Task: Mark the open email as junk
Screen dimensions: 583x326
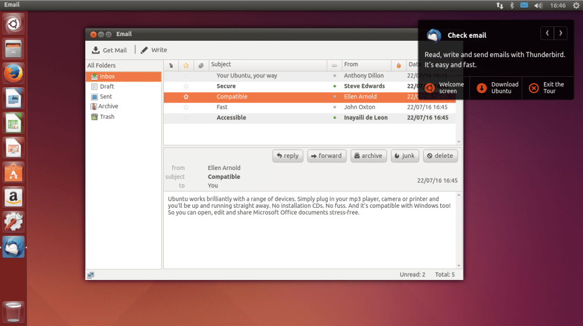Action: coord(405,156)
